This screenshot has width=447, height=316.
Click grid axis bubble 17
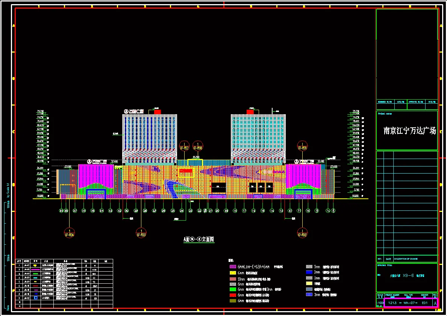tap(244, 211)
